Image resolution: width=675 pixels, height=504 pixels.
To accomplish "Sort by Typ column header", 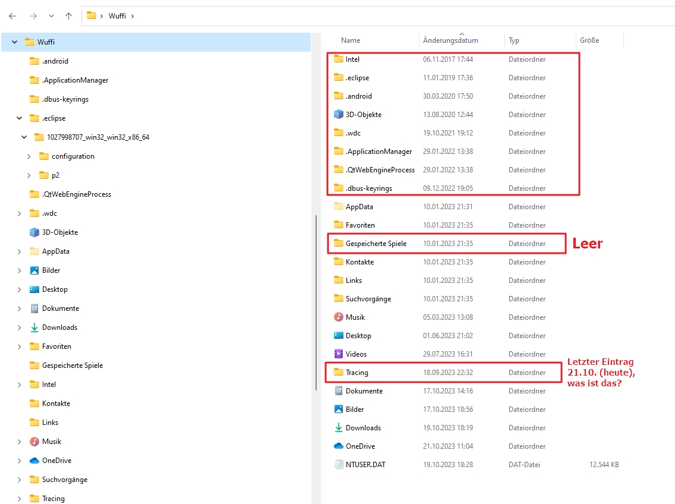I will [x=513, y=40].
